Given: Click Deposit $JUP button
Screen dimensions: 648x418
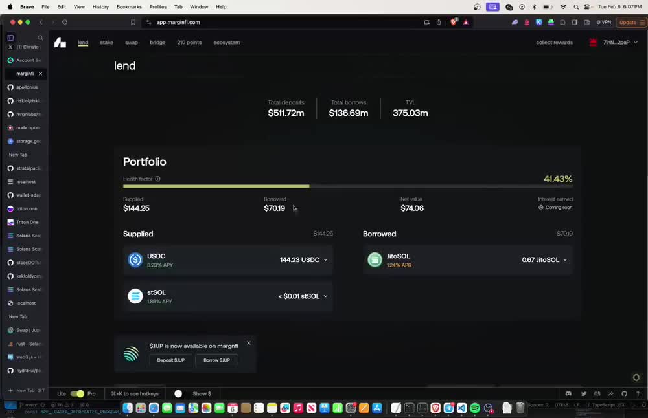Looking at the screenshot, I should (170, 360).
